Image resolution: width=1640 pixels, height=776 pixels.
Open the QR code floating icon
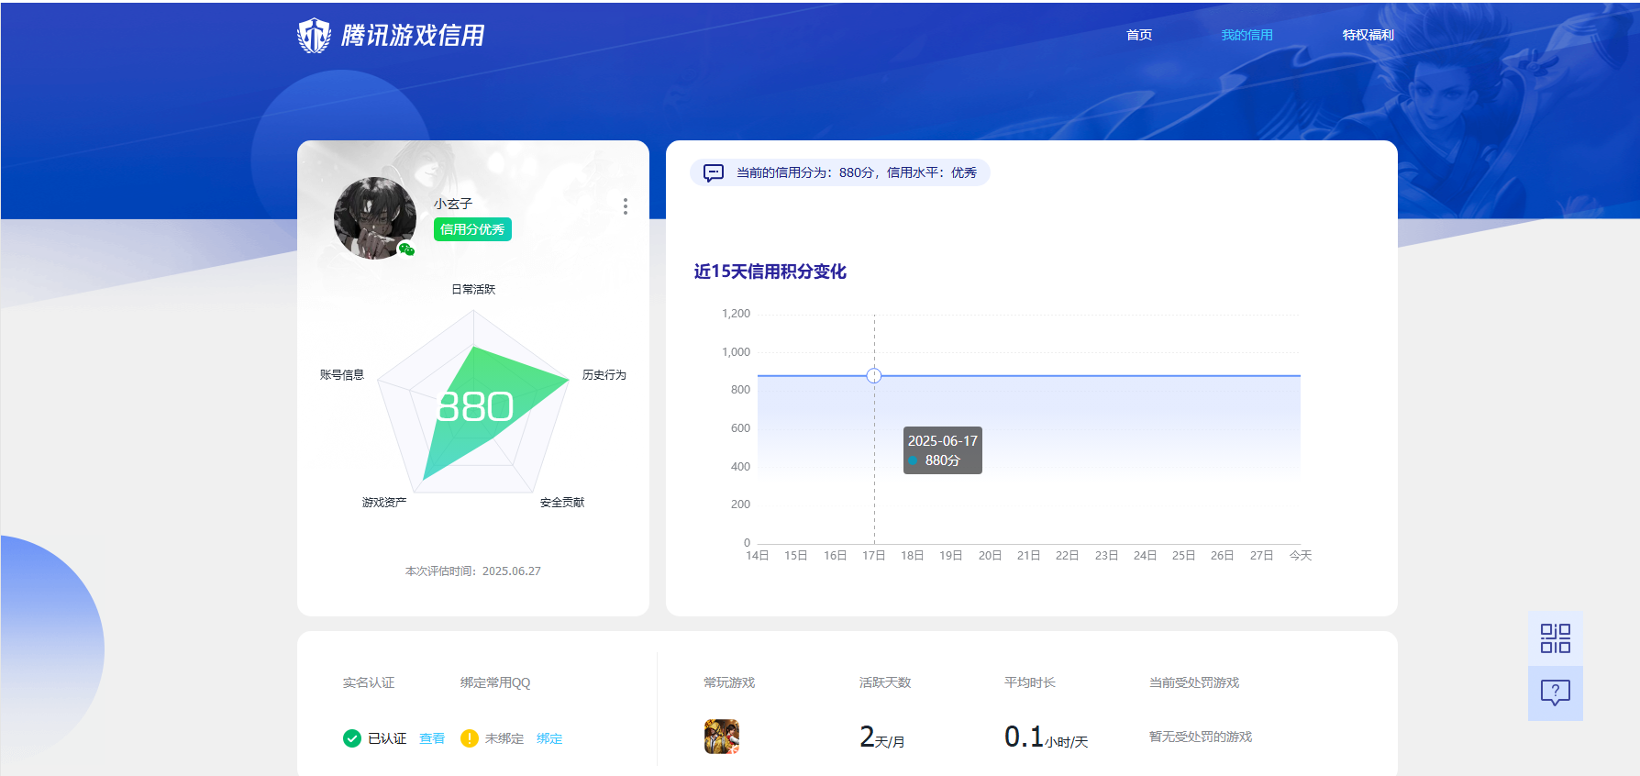pos(1556,638)
